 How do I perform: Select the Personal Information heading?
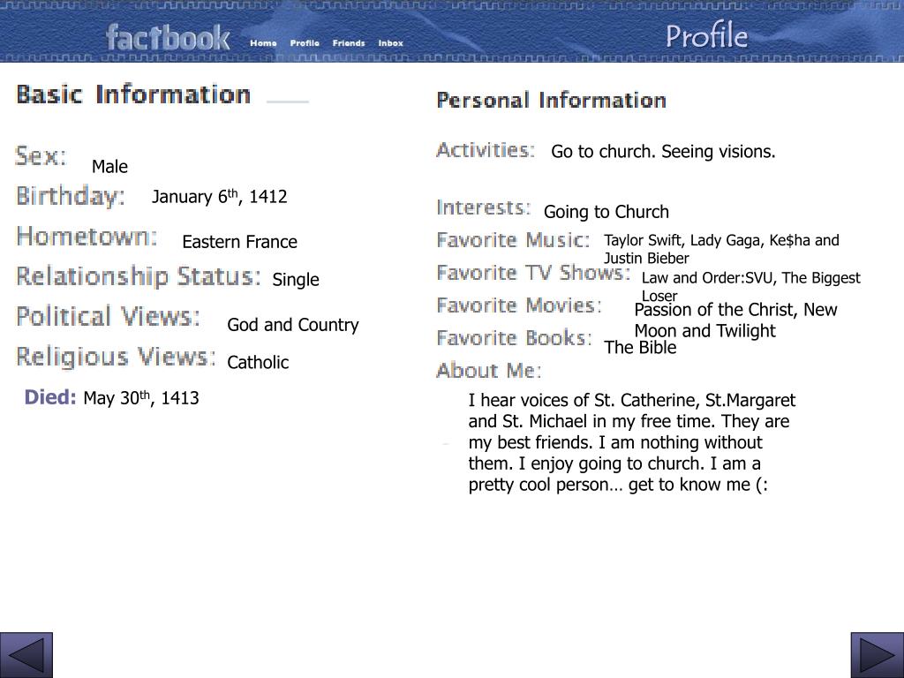551,101
